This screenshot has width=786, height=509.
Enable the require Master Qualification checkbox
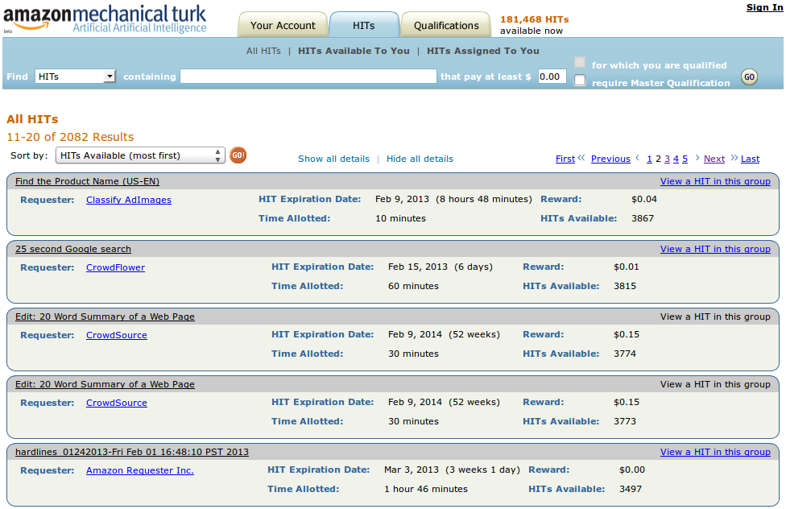[580, 81]
